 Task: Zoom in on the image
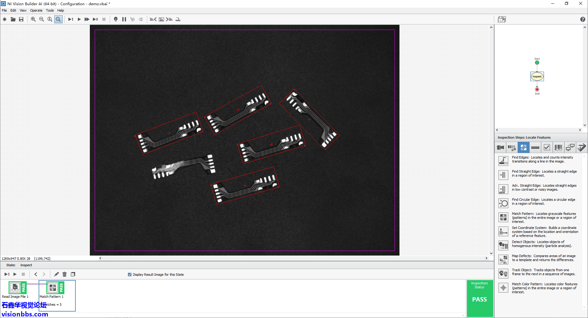click(33, 19)
